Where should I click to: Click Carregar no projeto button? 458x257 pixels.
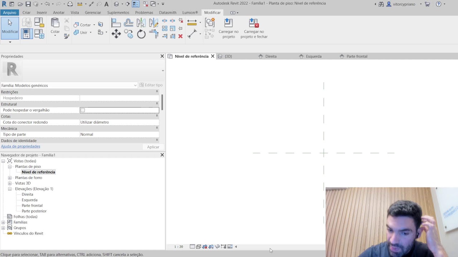pos(229,29)
